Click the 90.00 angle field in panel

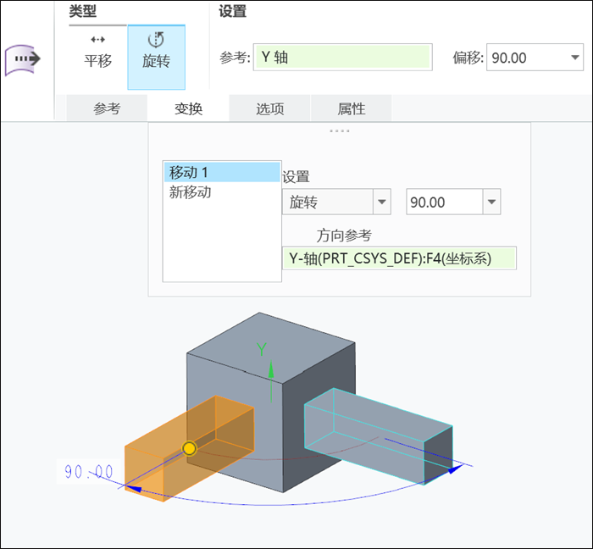[x=445, y=202]
